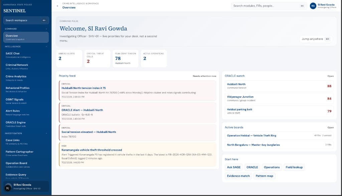Collapse the sidebar with the top toggle icon
Viewport: 342px width, 196px height.
tap(57, 6)
